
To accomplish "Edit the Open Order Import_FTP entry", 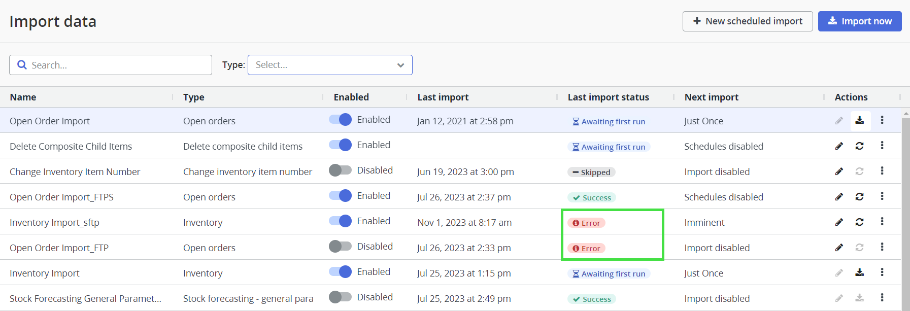I will [839, 248].
